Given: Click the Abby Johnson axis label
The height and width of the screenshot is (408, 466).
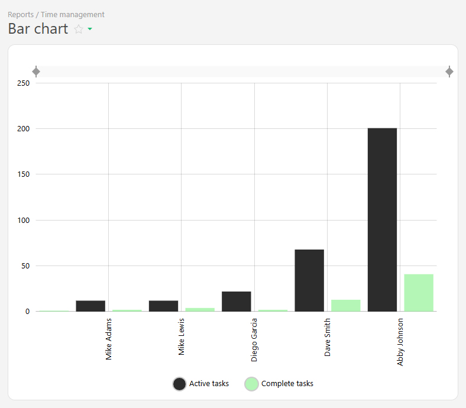Looking at the screenshot, I should [400, 342].
